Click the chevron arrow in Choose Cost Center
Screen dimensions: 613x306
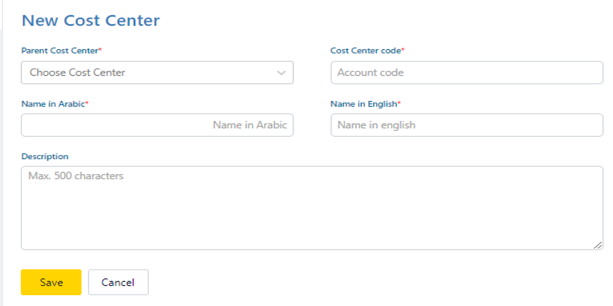pyautogui.click(x=281, y=73)
